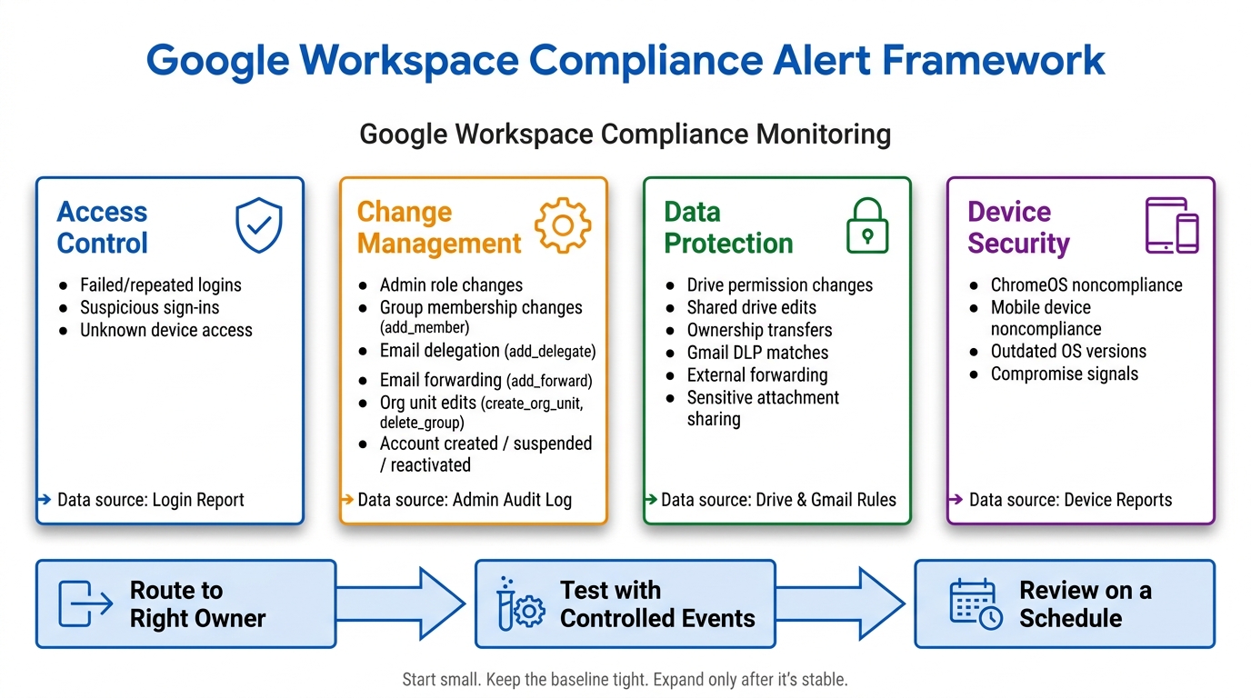Click the arrow beside Data source: Login Report

point(44,500)
